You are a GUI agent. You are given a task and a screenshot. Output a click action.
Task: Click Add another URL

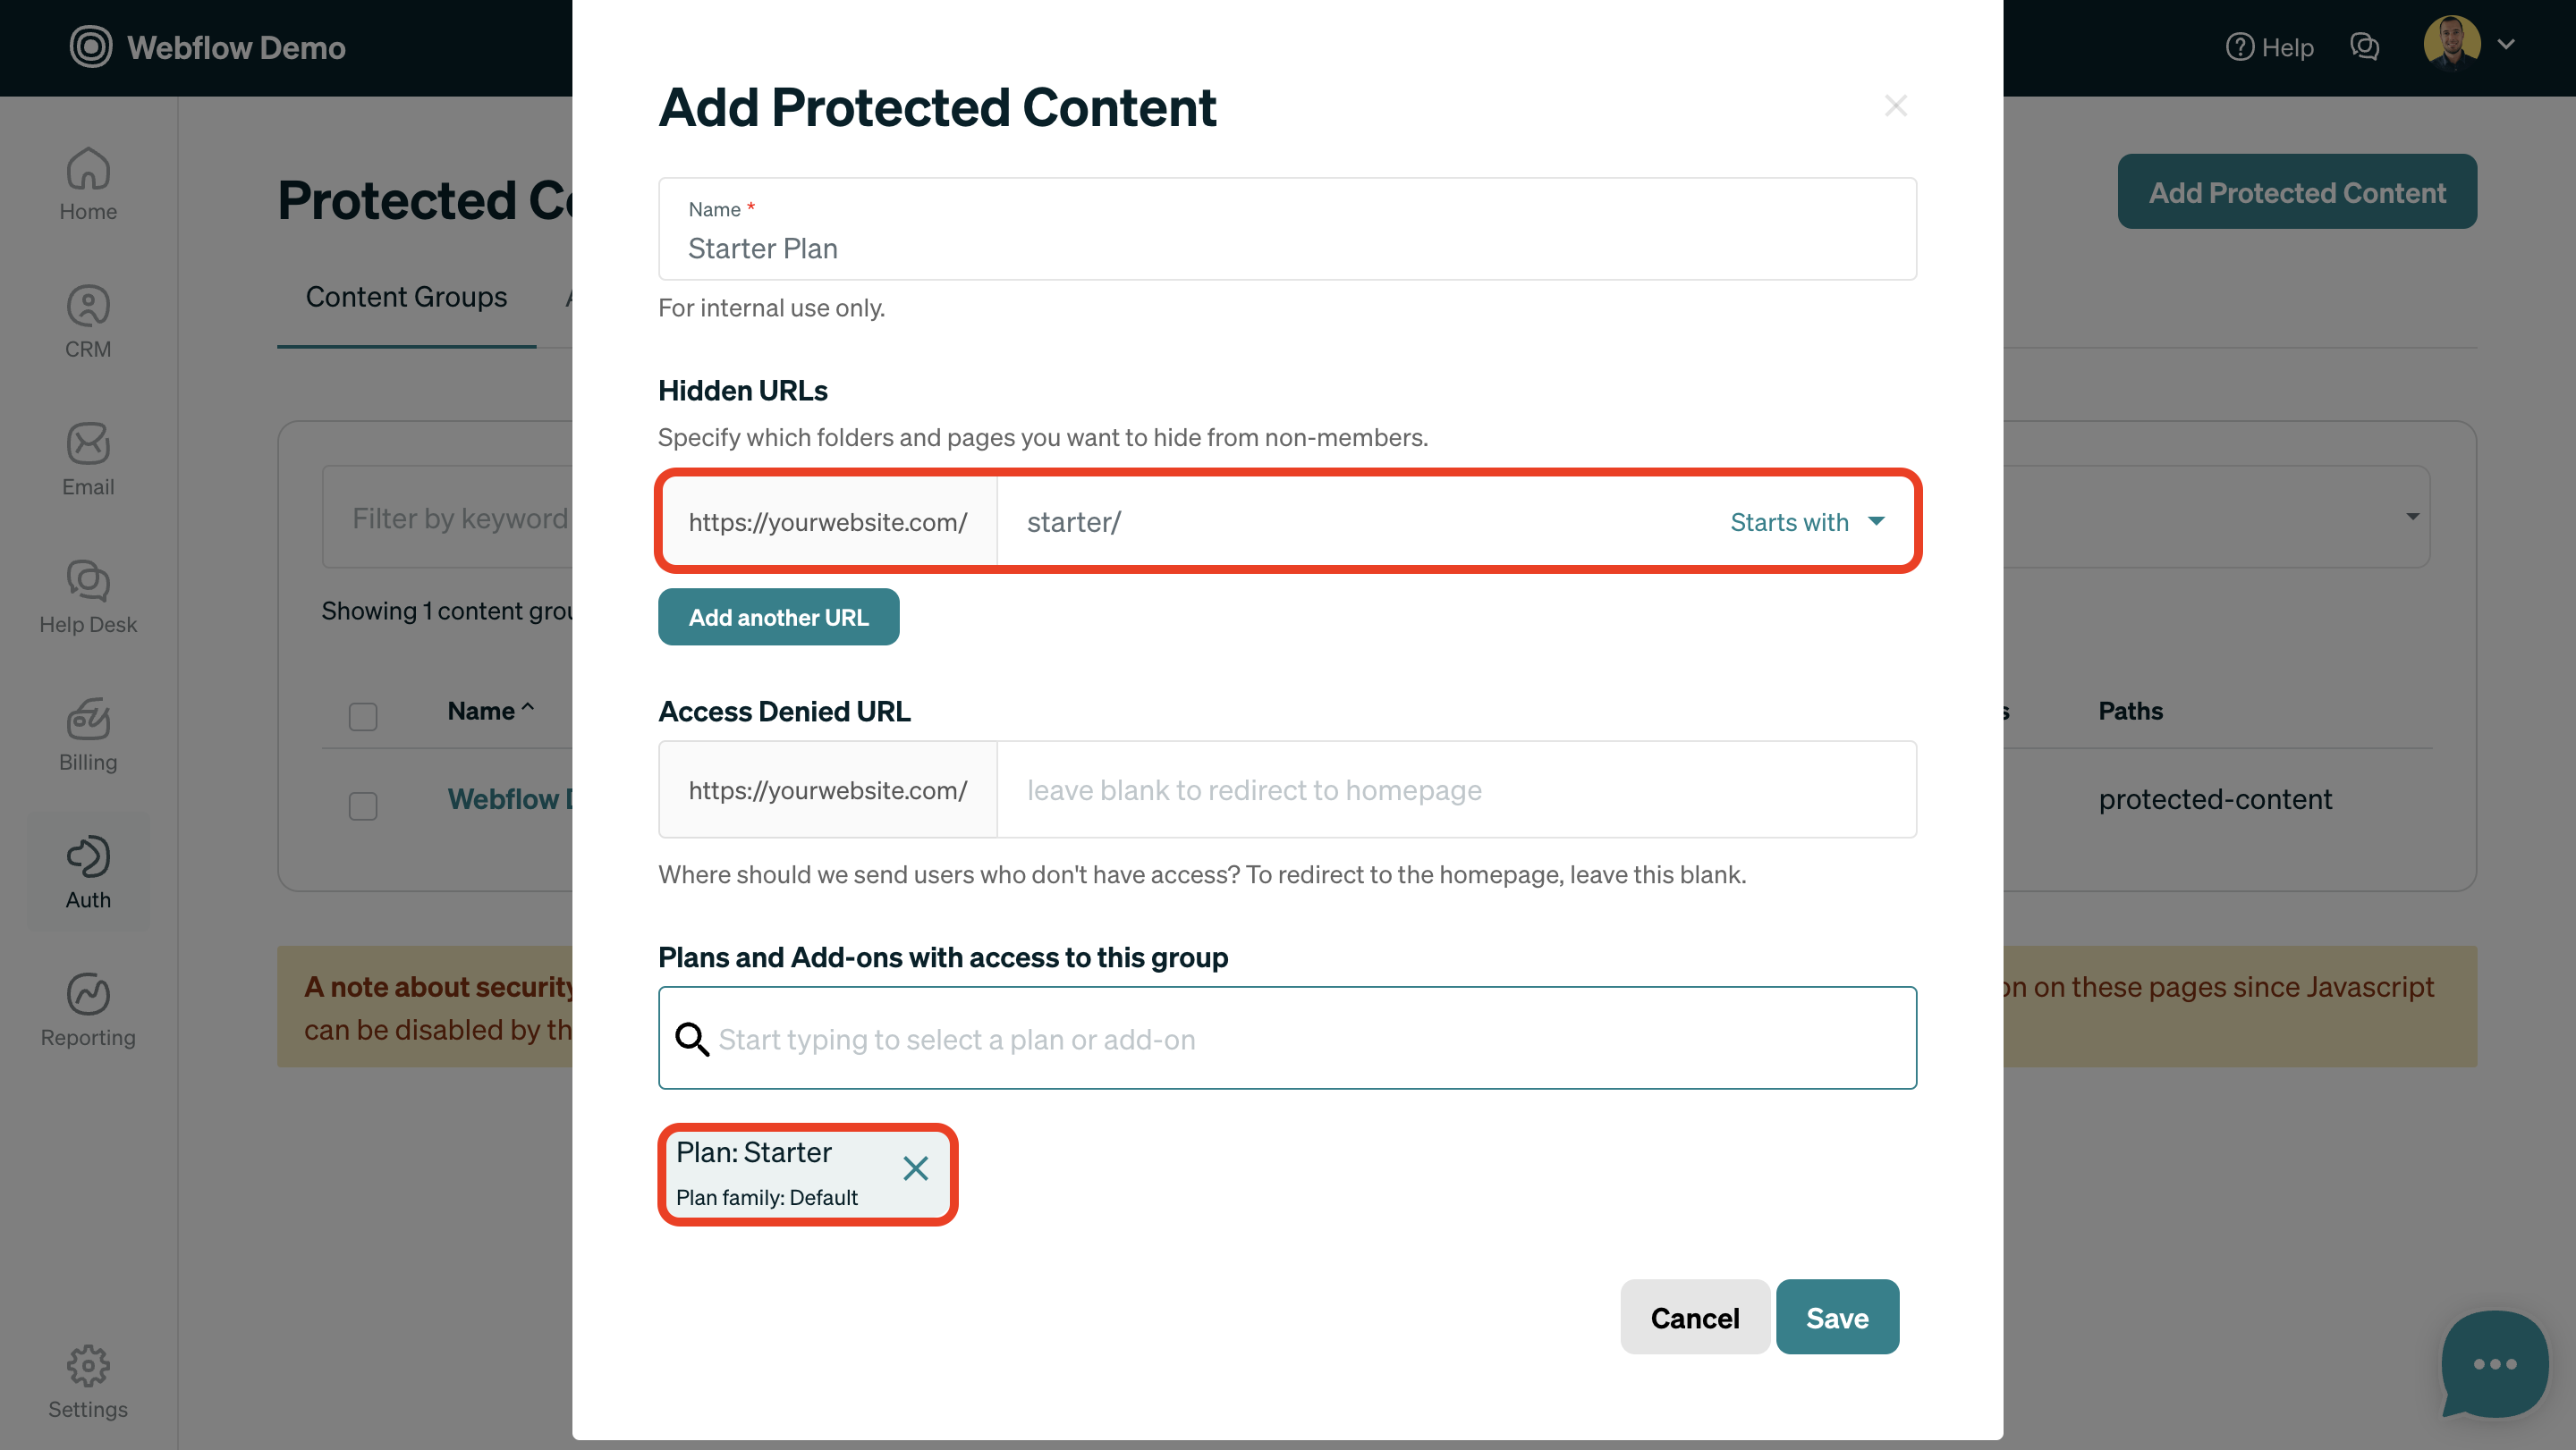point(778,617)
